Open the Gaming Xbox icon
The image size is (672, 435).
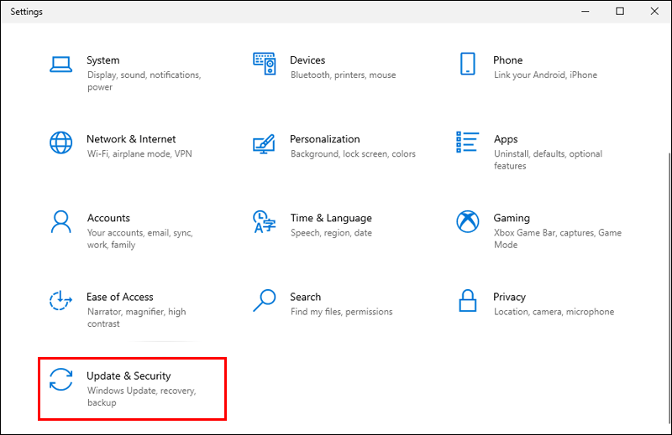[468, 221]
